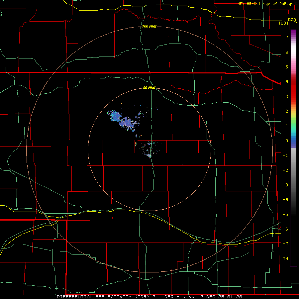Click the -5 tick on the color scale
This screenshot has width=299, height=299.
point(285,215)
